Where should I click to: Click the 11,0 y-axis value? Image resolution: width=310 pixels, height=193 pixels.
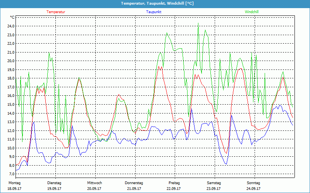pos(11,139)
